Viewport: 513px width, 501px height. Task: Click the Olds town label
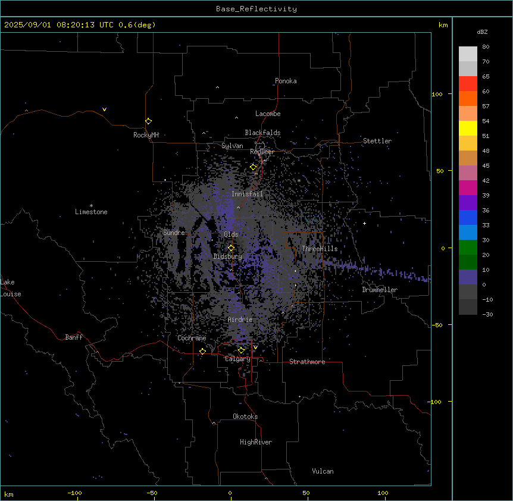click(231, 234)
